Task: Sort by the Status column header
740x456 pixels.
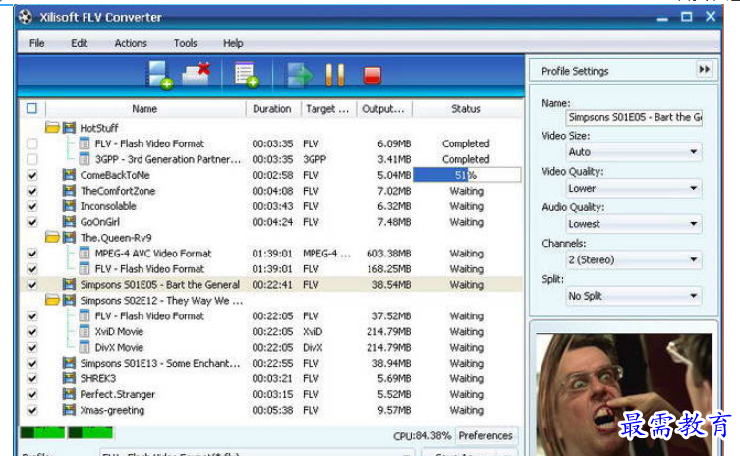Action: 466,108
